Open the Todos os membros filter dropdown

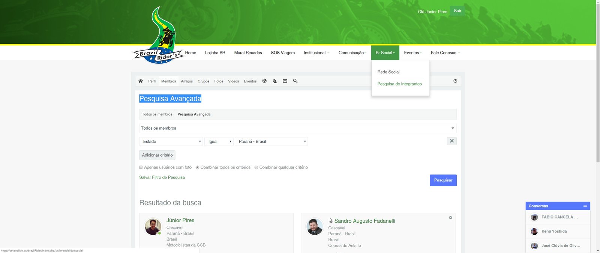point(298,128)
